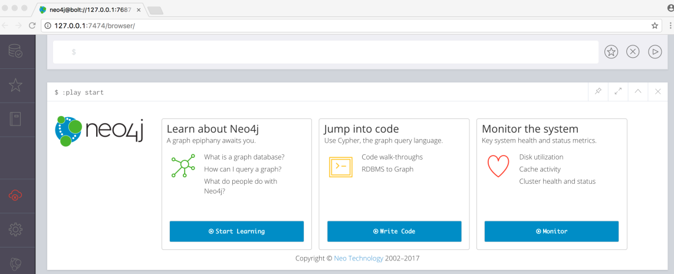Screen dimensions: 674x274
Task: Close the :play start frame
Action: pos(658,91)
